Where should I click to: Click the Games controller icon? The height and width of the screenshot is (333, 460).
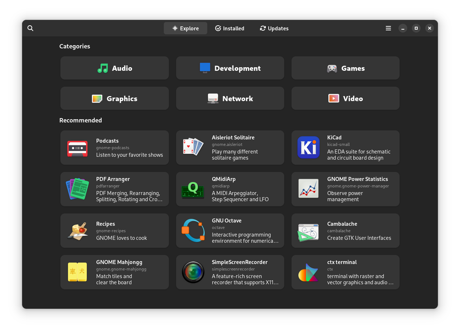[x=332, y=68]
